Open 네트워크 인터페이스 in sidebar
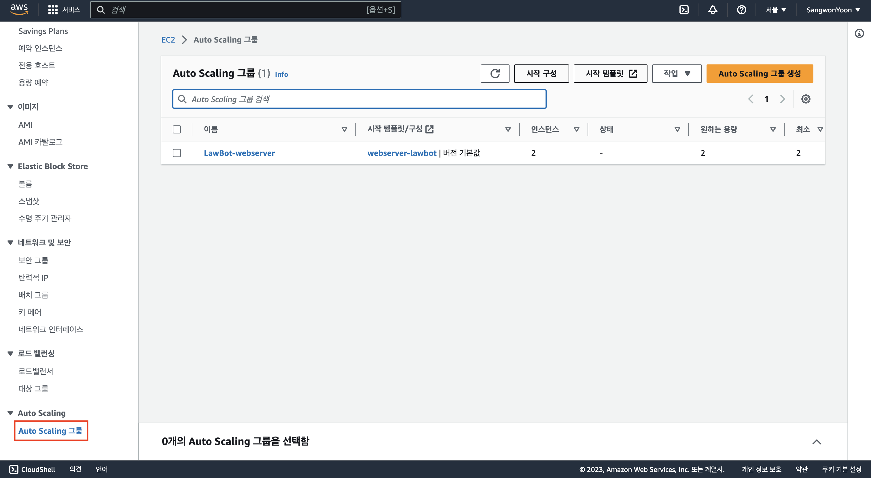The width and height of the screenshot is (871, 478). (x=51, y=329)
